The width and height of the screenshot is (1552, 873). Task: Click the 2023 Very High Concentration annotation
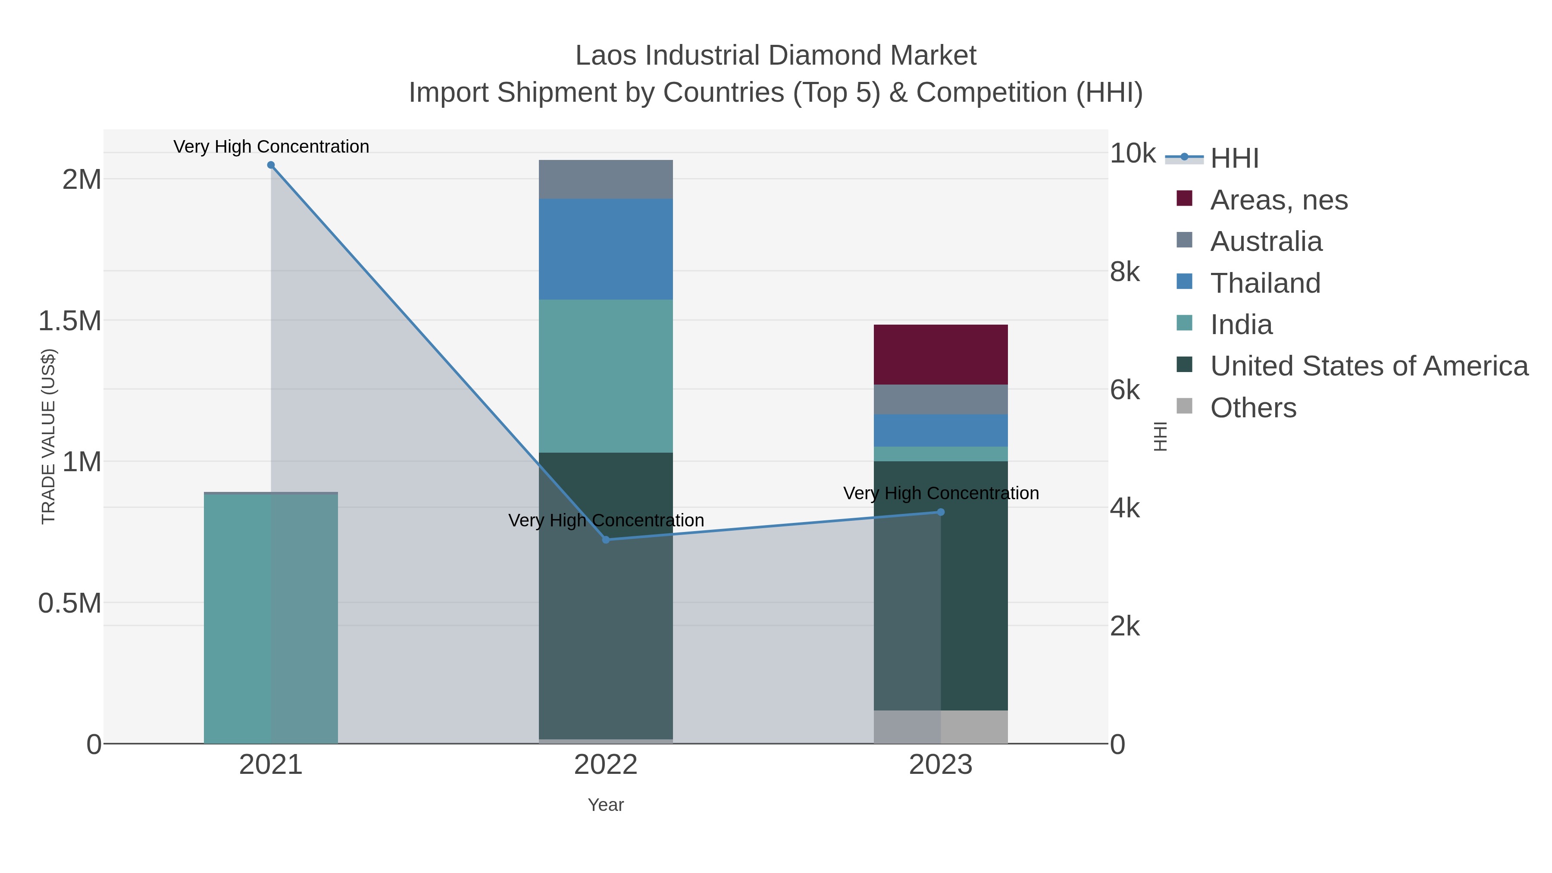941,493
